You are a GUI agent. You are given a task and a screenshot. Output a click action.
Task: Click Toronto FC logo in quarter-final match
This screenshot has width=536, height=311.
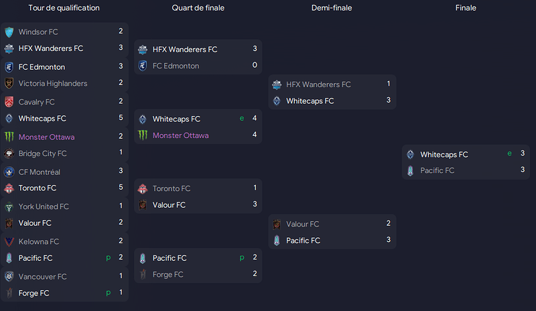[143, 188]
